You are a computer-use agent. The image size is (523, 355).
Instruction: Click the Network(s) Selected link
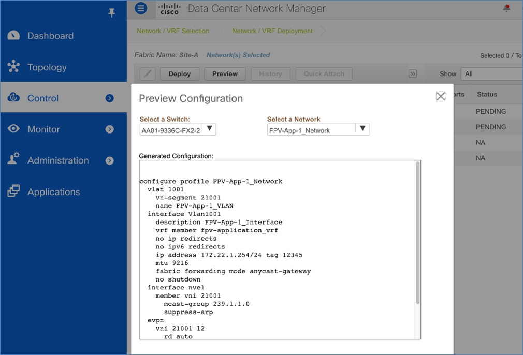point(238,55)
